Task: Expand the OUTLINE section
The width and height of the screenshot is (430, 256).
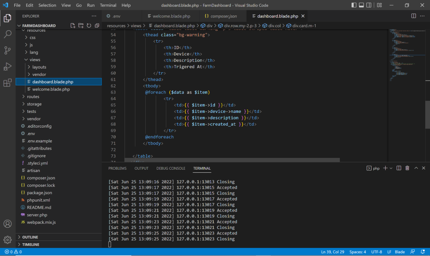Action: 30,237
